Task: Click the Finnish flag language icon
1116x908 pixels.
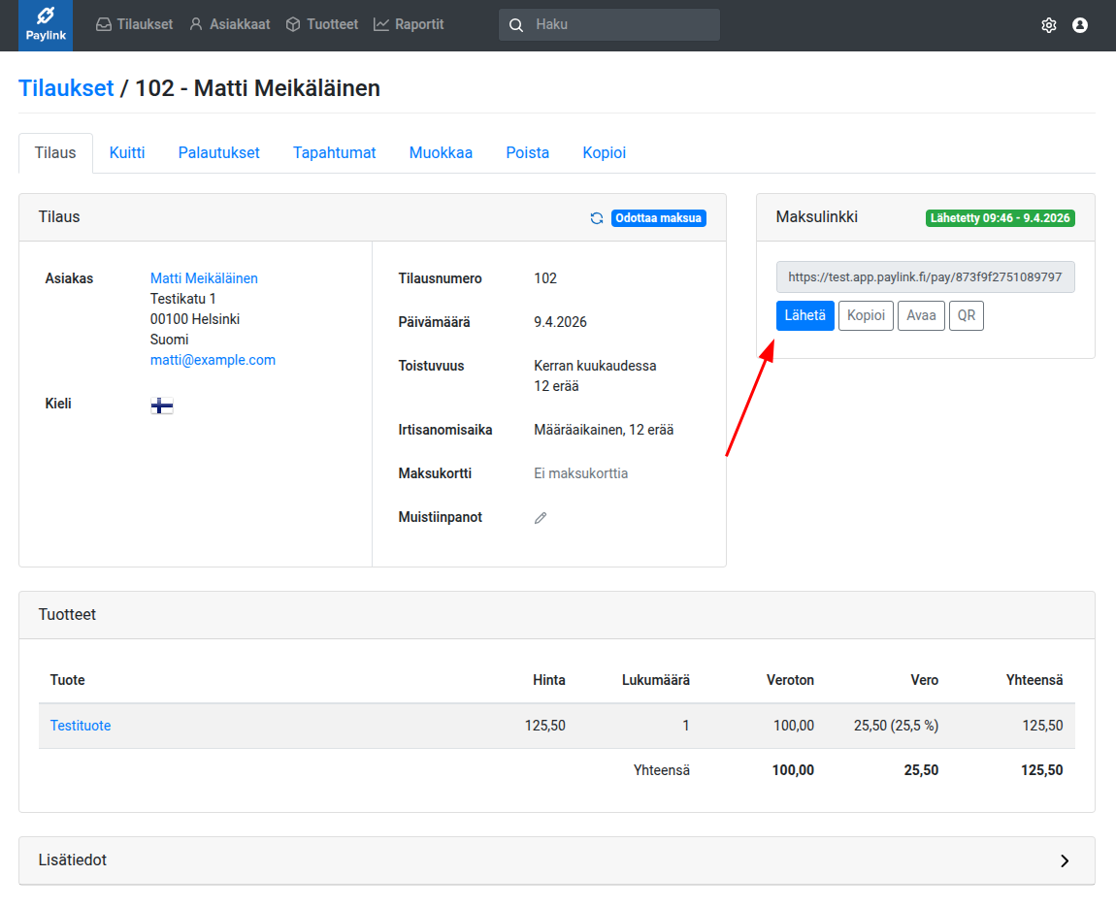Action: click(162, 405)
